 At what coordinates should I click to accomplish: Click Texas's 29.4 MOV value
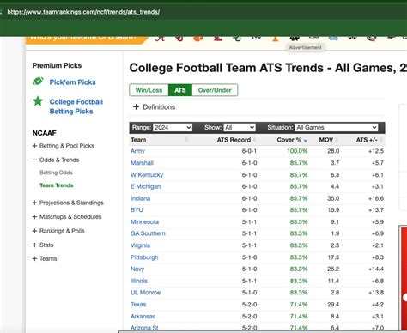pos(333,305)
